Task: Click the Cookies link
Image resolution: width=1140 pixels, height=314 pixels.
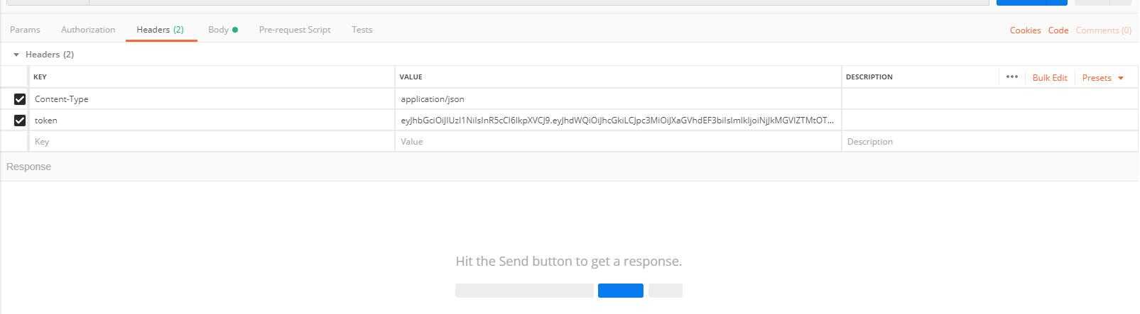Action: (1025, 30)
